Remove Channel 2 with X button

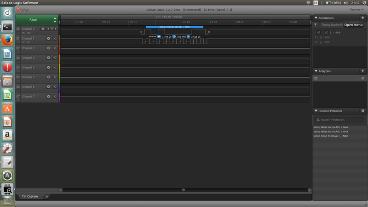click(55, 48)
